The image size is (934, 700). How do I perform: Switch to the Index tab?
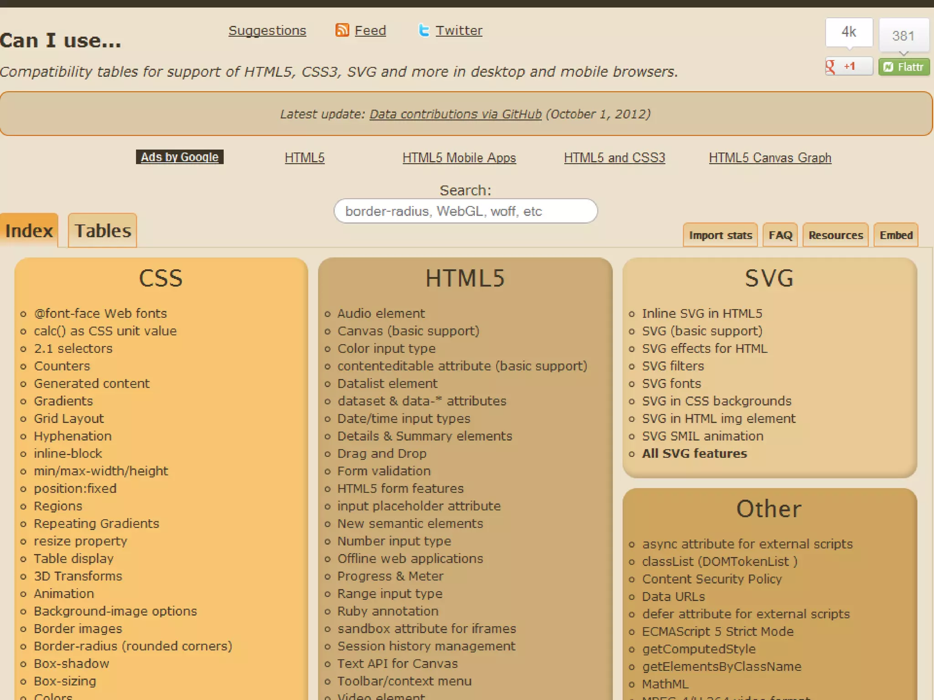tap(29, 231)
